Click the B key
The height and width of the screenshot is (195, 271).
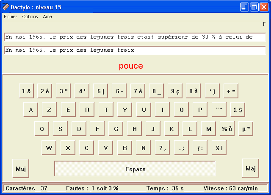click(125, 148)
